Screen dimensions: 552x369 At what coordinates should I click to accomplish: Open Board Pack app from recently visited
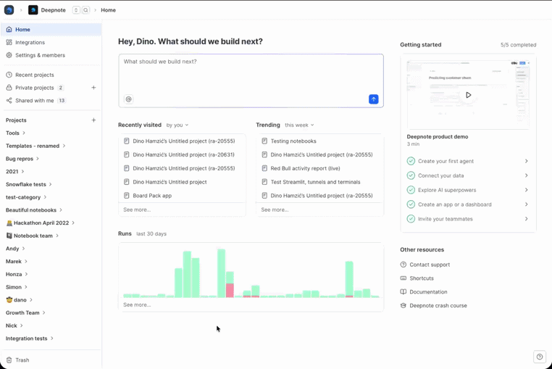[x=182, y=196]
